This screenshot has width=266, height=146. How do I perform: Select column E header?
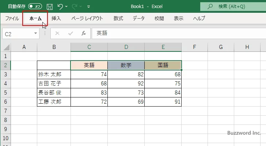[163, 47]
